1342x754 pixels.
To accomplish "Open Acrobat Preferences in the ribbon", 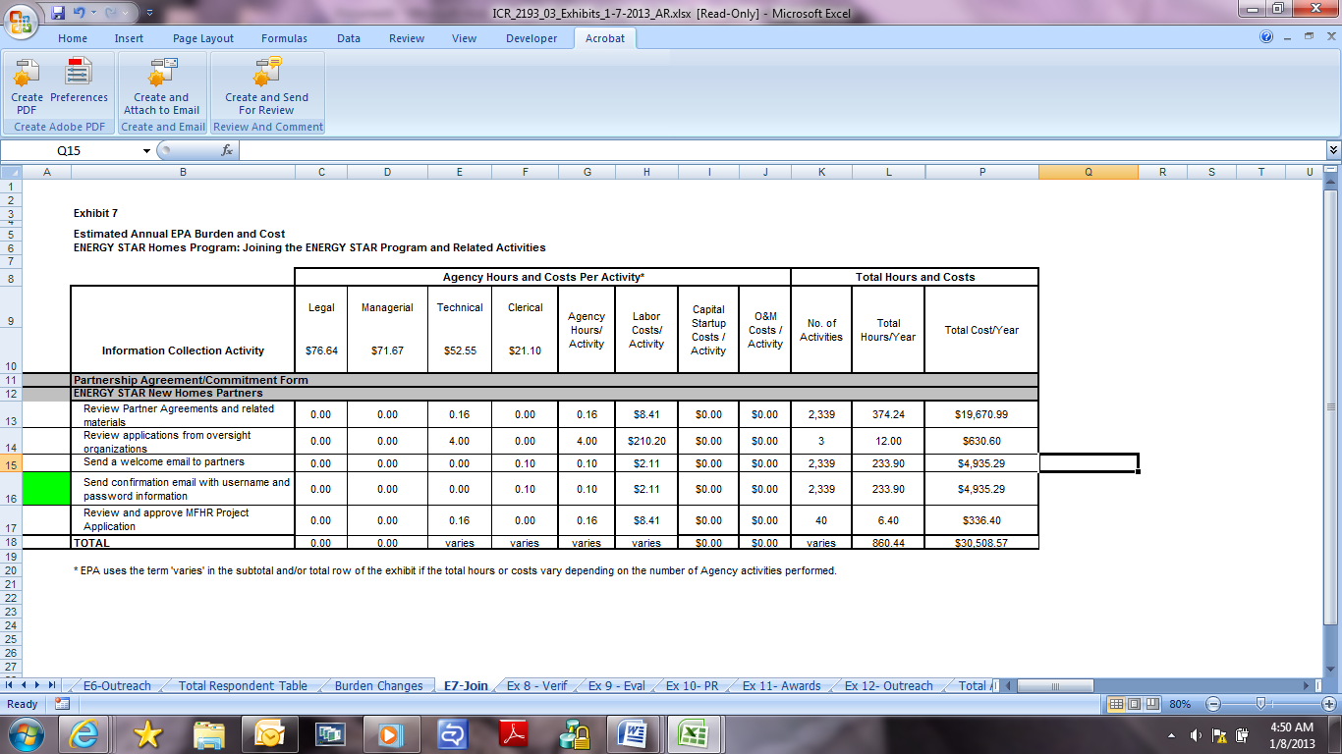I will pos(79,86).
